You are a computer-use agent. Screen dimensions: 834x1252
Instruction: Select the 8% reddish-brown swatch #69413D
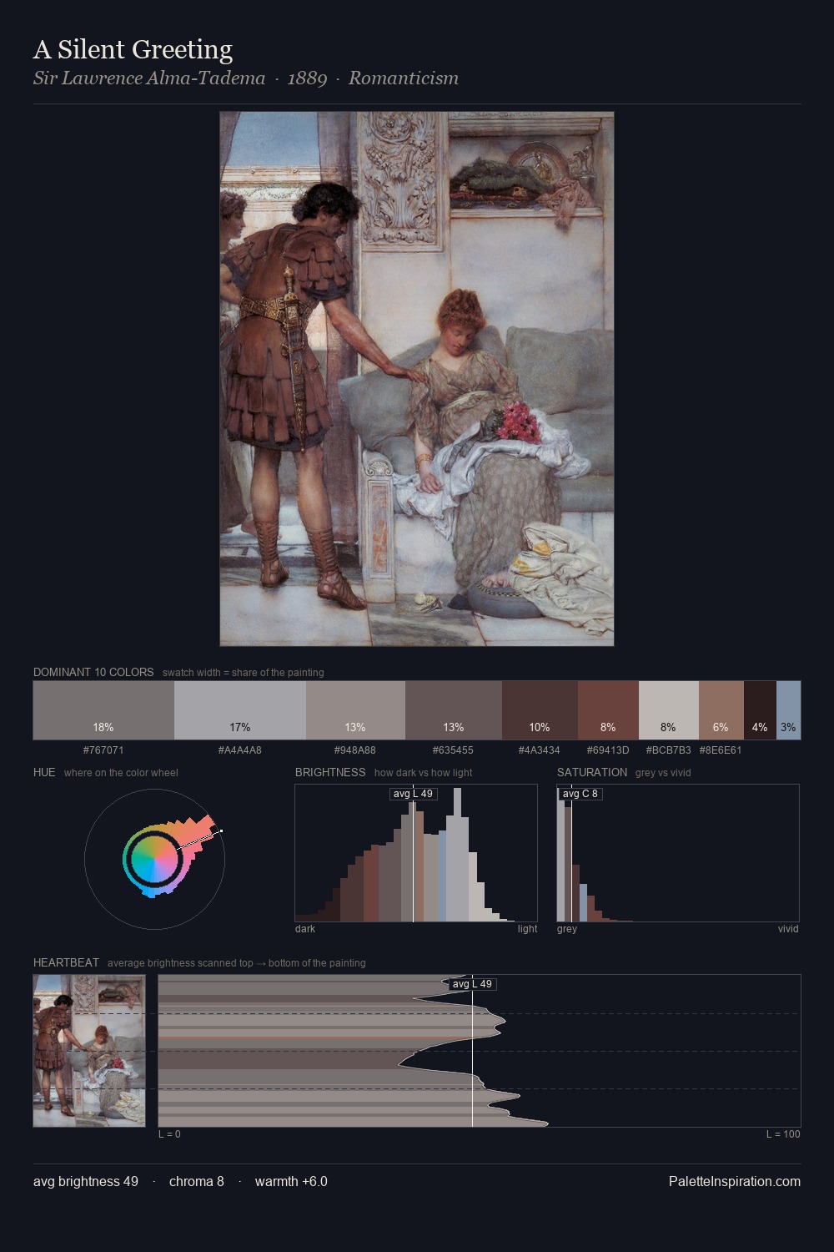(608, 710)
